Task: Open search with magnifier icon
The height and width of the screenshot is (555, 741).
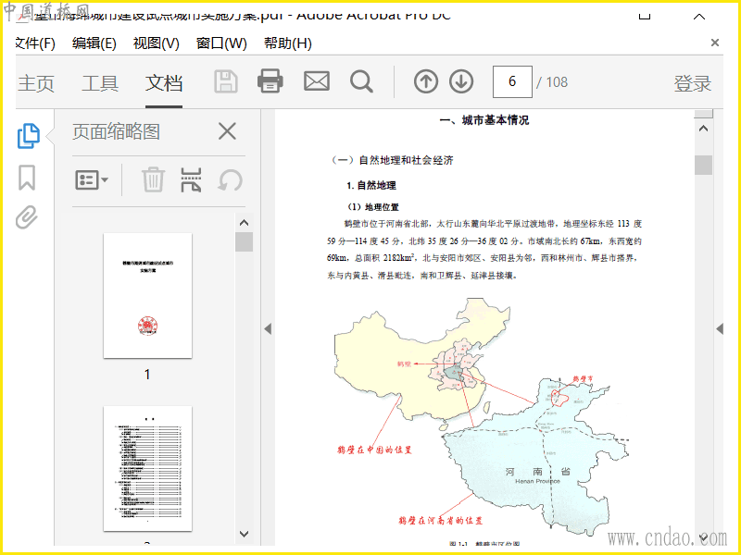Action: 361,81
